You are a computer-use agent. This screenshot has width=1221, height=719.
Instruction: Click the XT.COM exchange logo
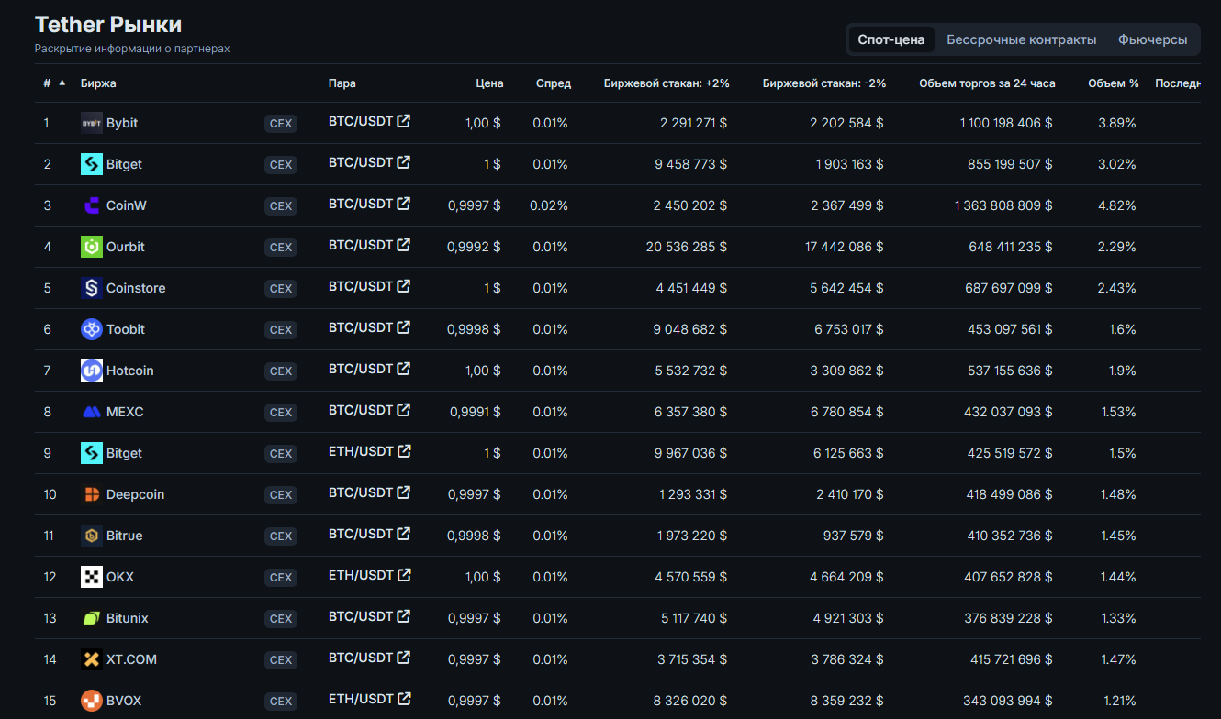click(92, 659)
